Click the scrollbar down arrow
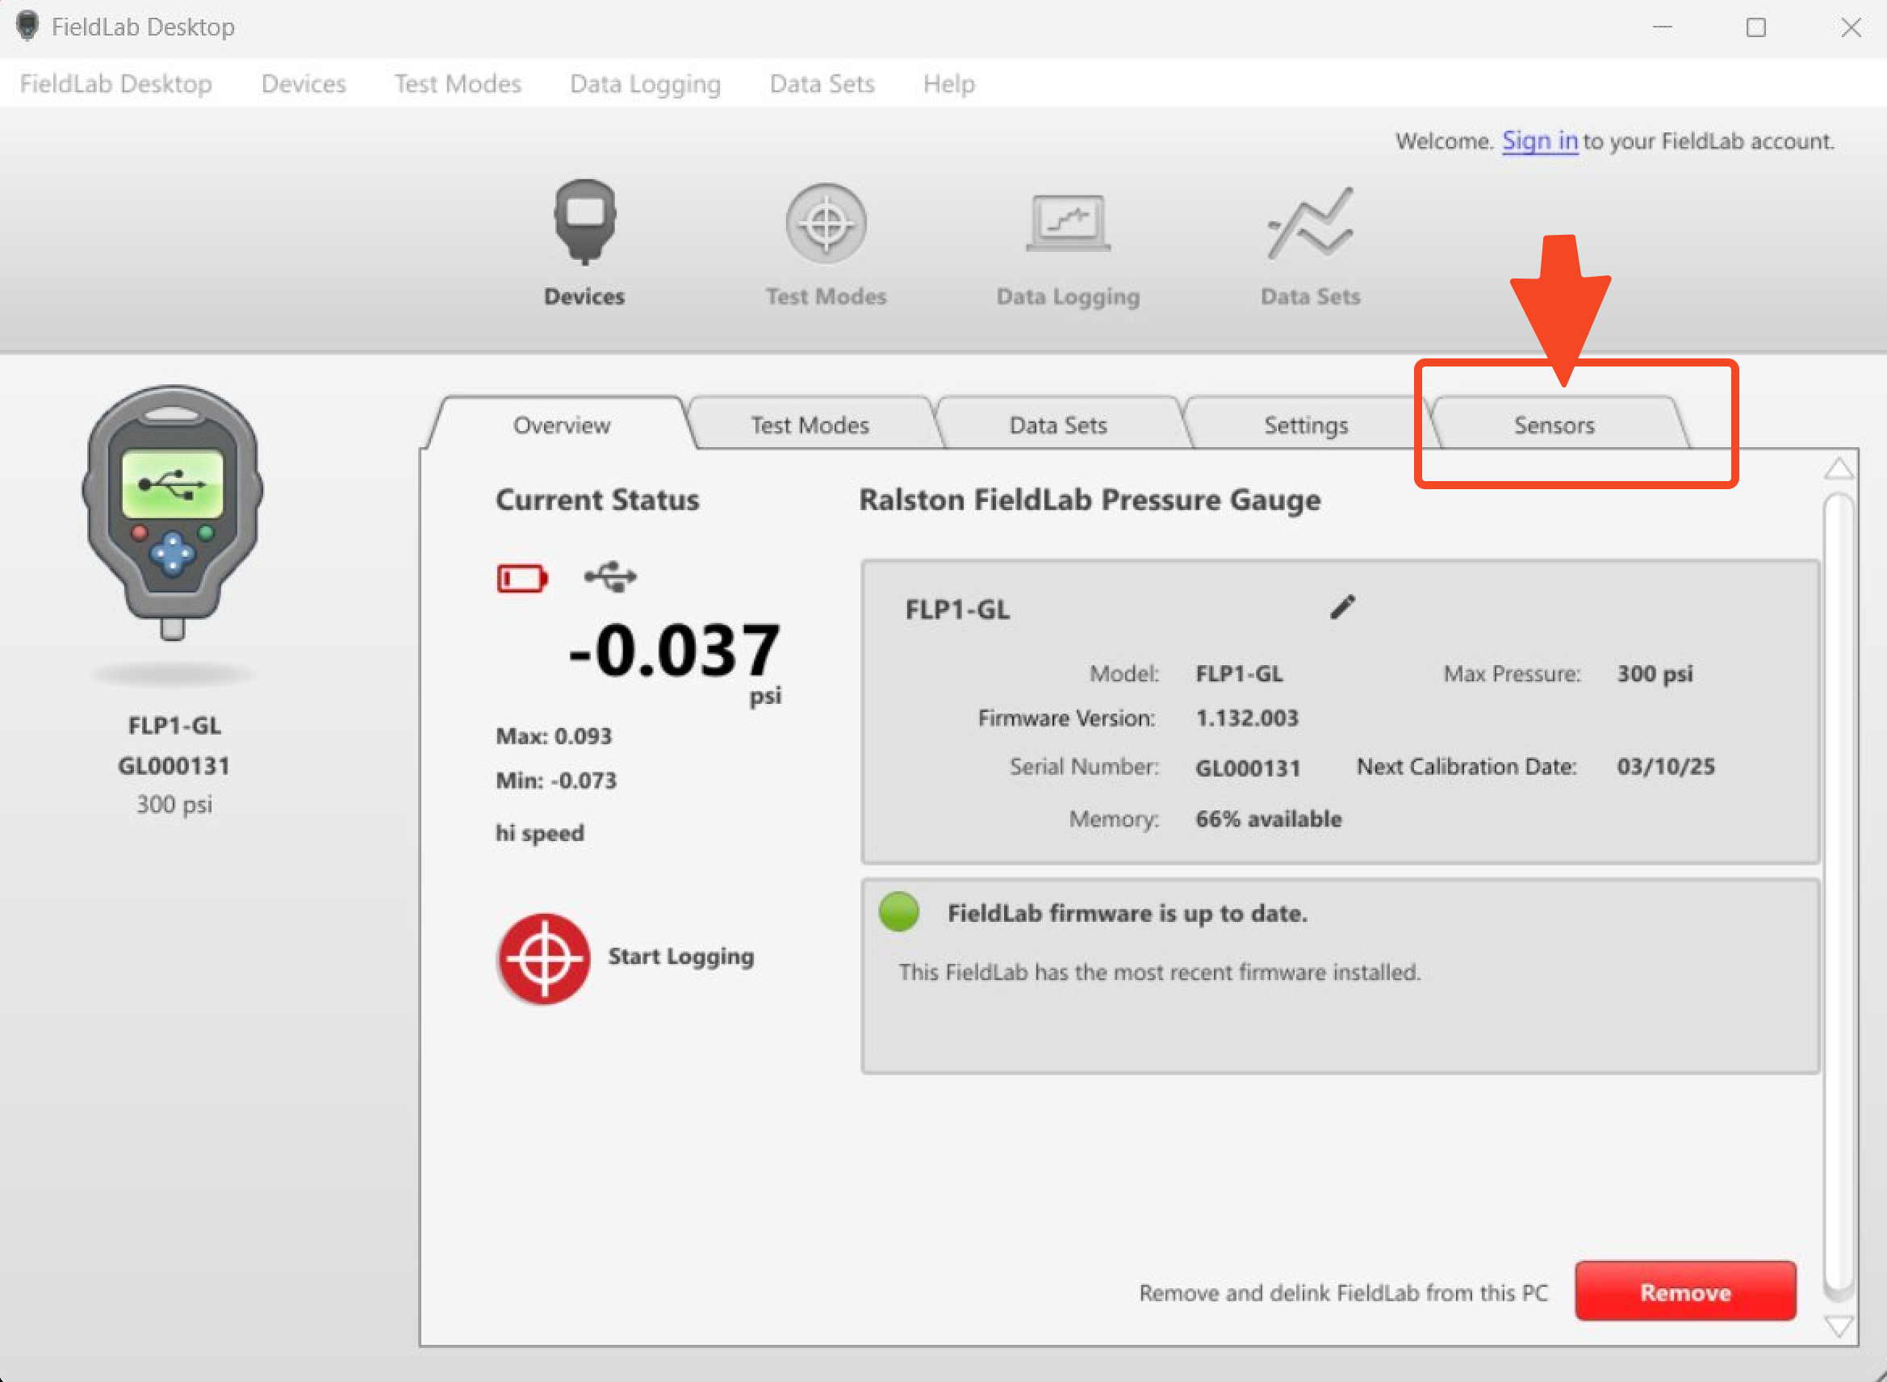Viewport: 1887px width, 1382px height. (x=1839, y=1327)
